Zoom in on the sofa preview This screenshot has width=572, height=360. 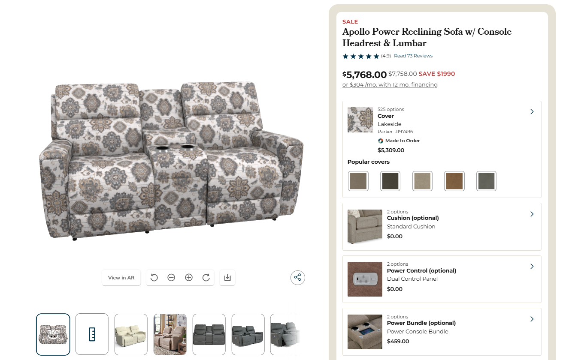point(189,278)
